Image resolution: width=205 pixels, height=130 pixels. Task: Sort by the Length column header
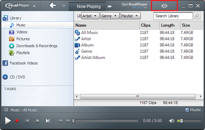tap(170, 25)
